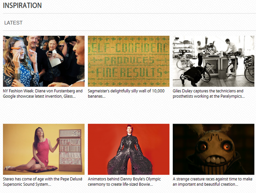This screenshot has width=256, height=193.
Task: Open the Pepe Deluxé woman in pink dress image
Action: click(x=44, y=149)
